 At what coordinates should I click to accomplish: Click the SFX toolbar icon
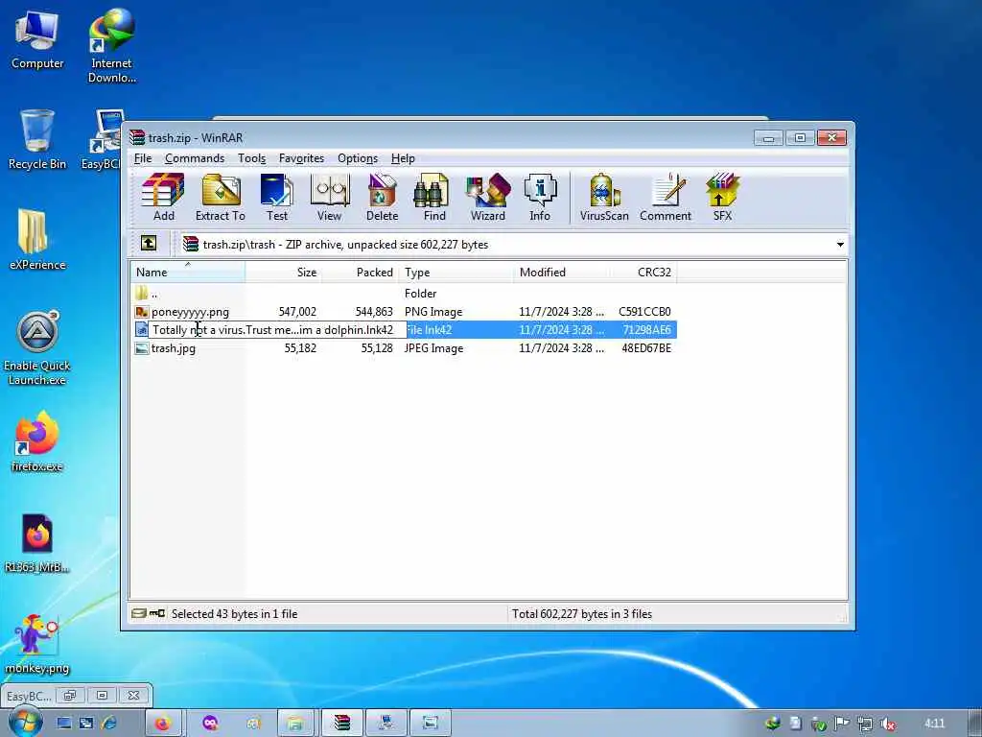(722, 198)
